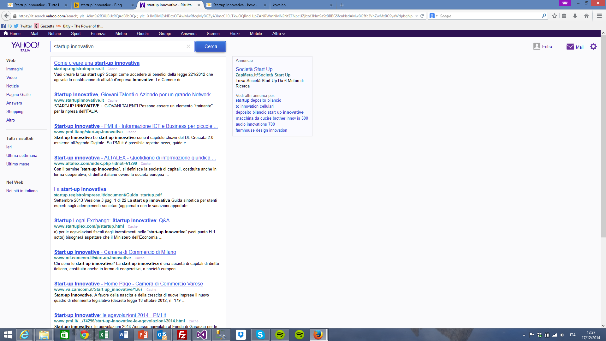
Task: Click the Firefox back arrow button
Action: click(6, 16)
